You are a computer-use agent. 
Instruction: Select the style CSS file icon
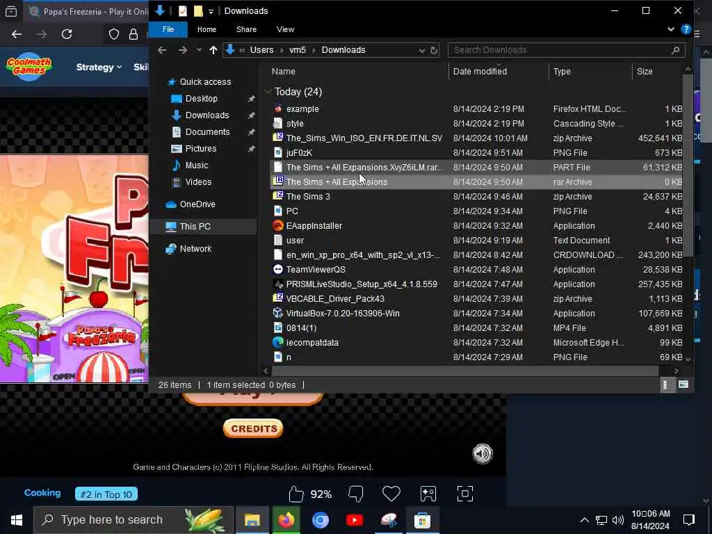click(x=278, y=124)
